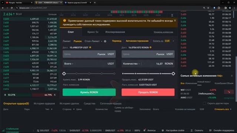Open a new browser tab
The width and height of the screenshot is (237, 133).
click(95, 3)
